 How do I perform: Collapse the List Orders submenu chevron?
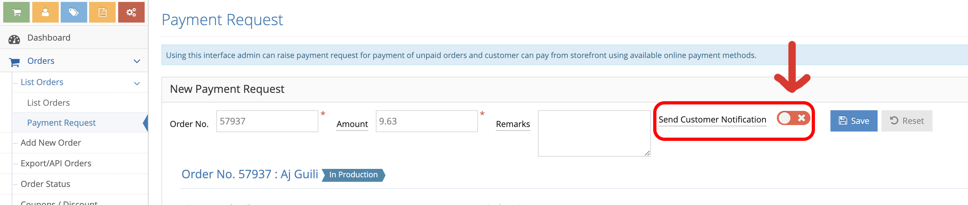[137, 83]
